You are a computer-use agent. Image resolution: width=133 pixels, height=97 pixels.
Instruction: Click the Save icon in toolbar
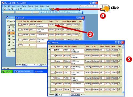click(9, 9)
